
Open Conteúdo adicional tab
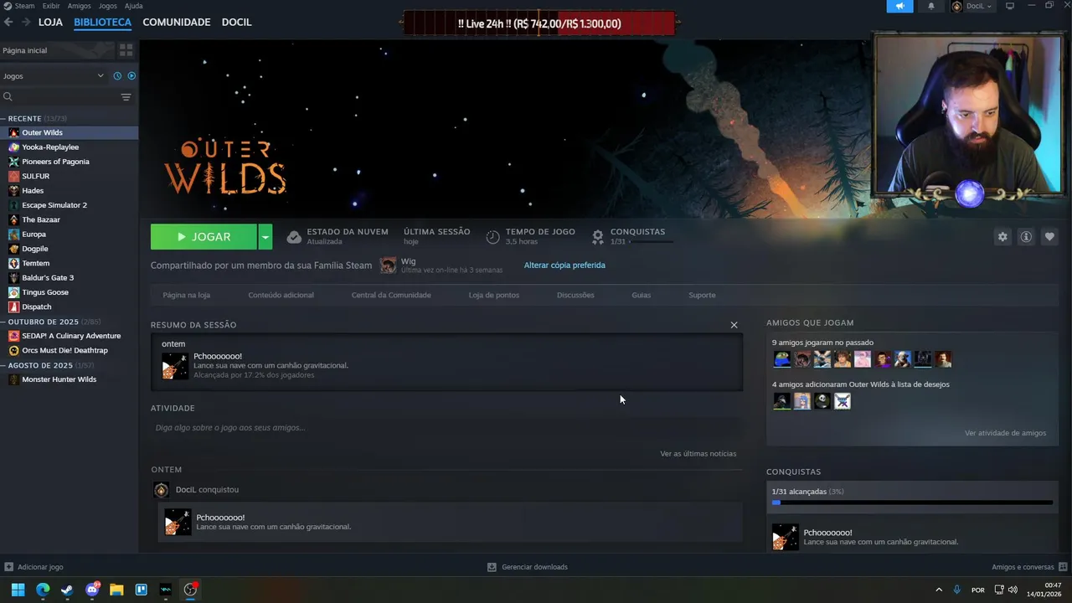click(x=281, y=295)
